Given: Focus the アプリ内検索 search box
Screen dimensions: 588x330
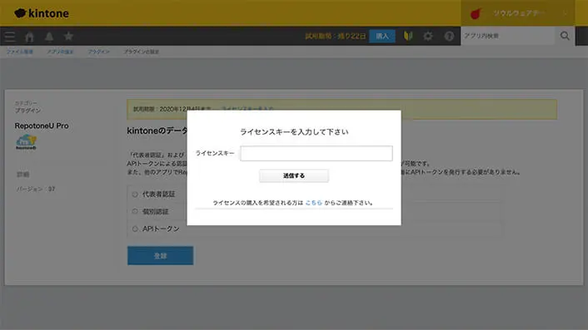Looking at the screenshot, I should click(x=507, y=36).
